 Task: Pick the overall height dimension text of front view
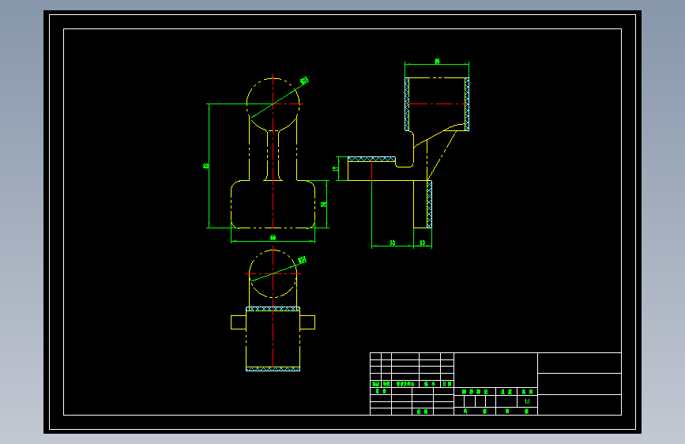click(x=205, y=166)
